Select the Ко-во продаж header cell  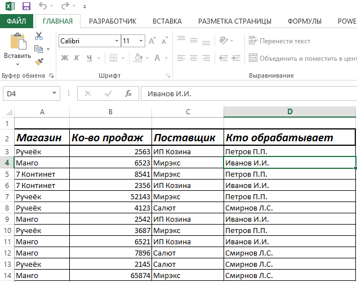click(x=110, y=137)
